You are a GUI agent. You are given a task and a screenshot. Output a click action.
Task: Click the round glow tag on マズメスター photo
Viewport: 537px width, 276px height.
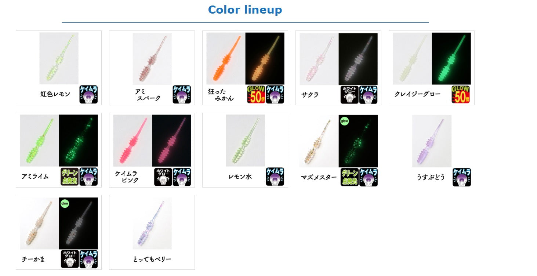click(344, 121)
